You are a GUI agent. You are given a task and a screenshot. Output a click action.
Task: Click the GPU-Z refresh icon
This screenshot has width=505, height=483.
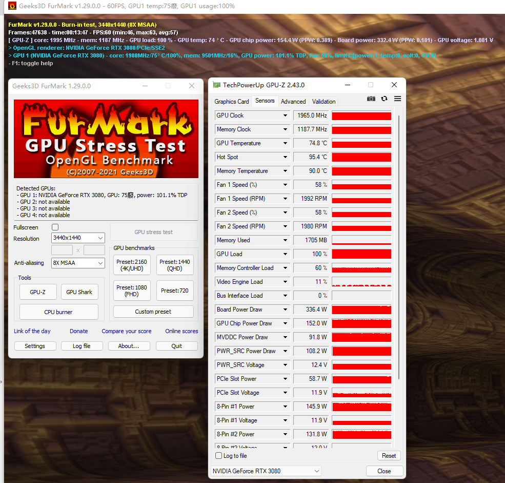coord(384,99)
